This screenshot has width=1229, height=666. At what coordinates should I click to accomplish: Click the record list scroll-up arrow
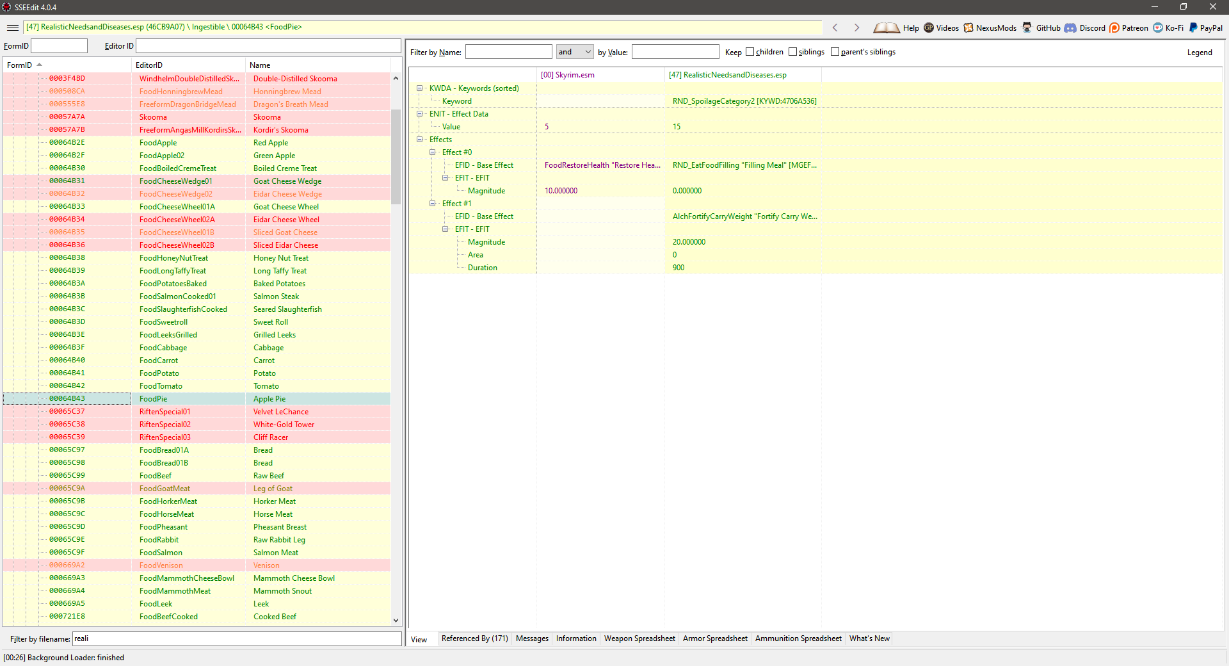point(396,78)
